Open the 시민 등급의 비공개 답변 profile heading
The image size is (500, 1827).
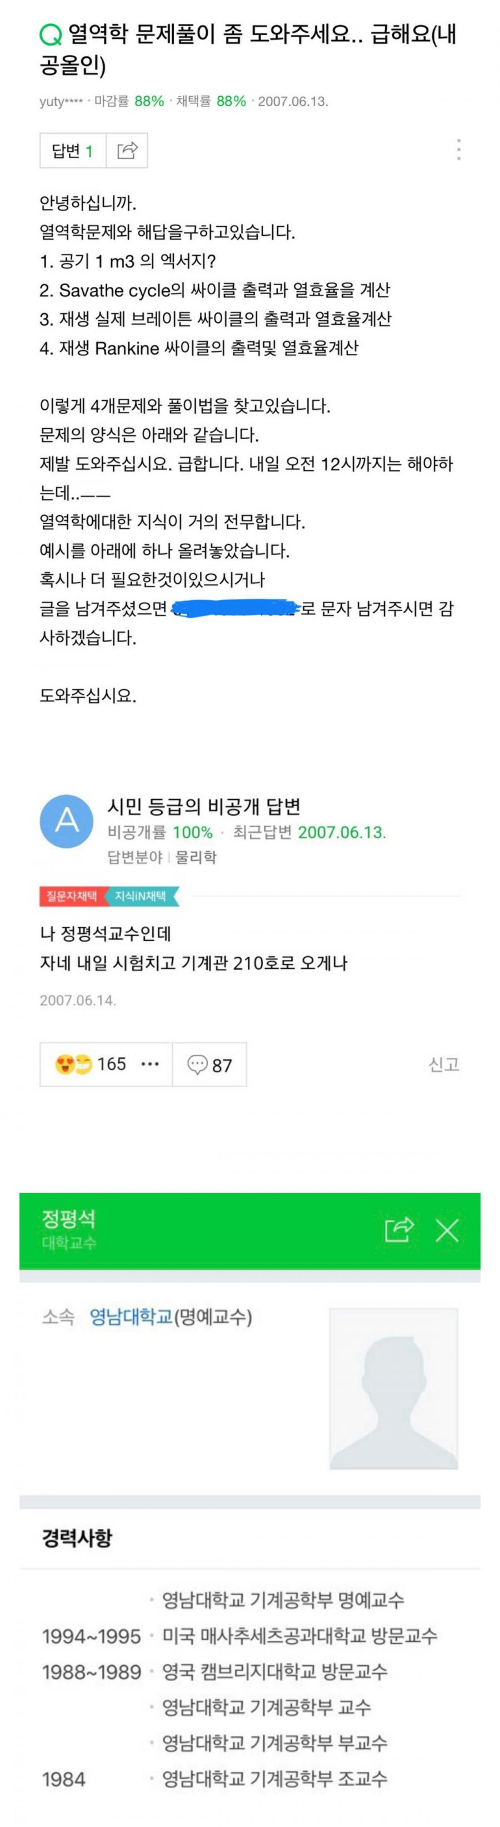pos(204,806)
